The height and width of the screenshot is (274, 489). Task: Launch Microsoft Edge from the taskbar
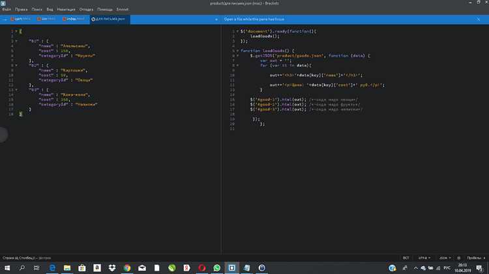pos(52,267)
